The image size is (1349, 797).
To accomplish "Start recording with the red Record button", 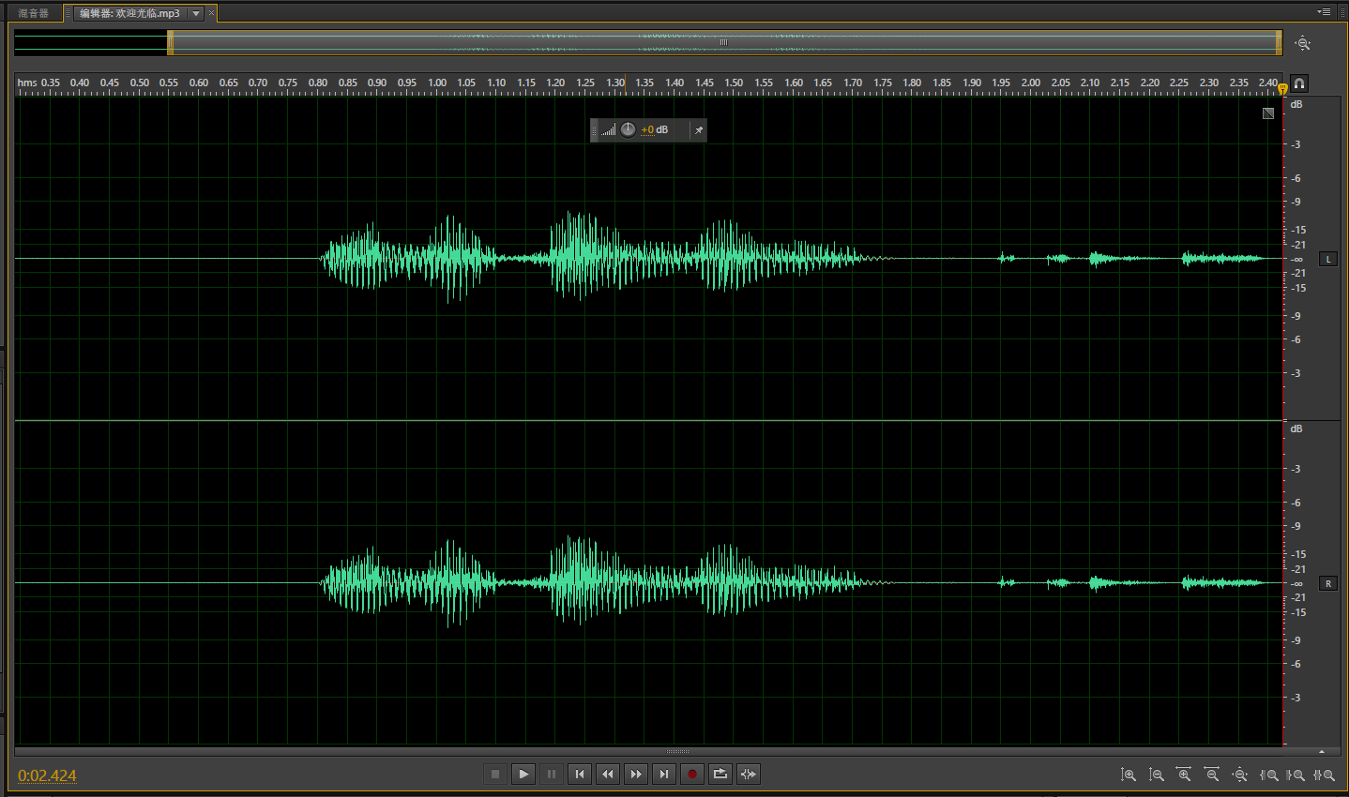I will click(692, 774).
